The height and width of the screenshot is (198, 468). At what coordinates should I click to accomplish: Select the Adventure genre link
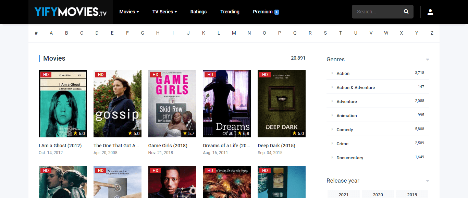347,101
